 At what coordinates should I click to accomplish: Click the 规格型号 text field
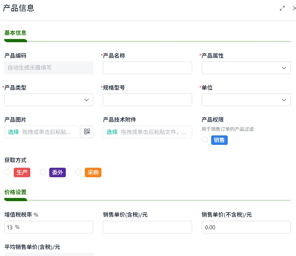(x=147, y=100)
